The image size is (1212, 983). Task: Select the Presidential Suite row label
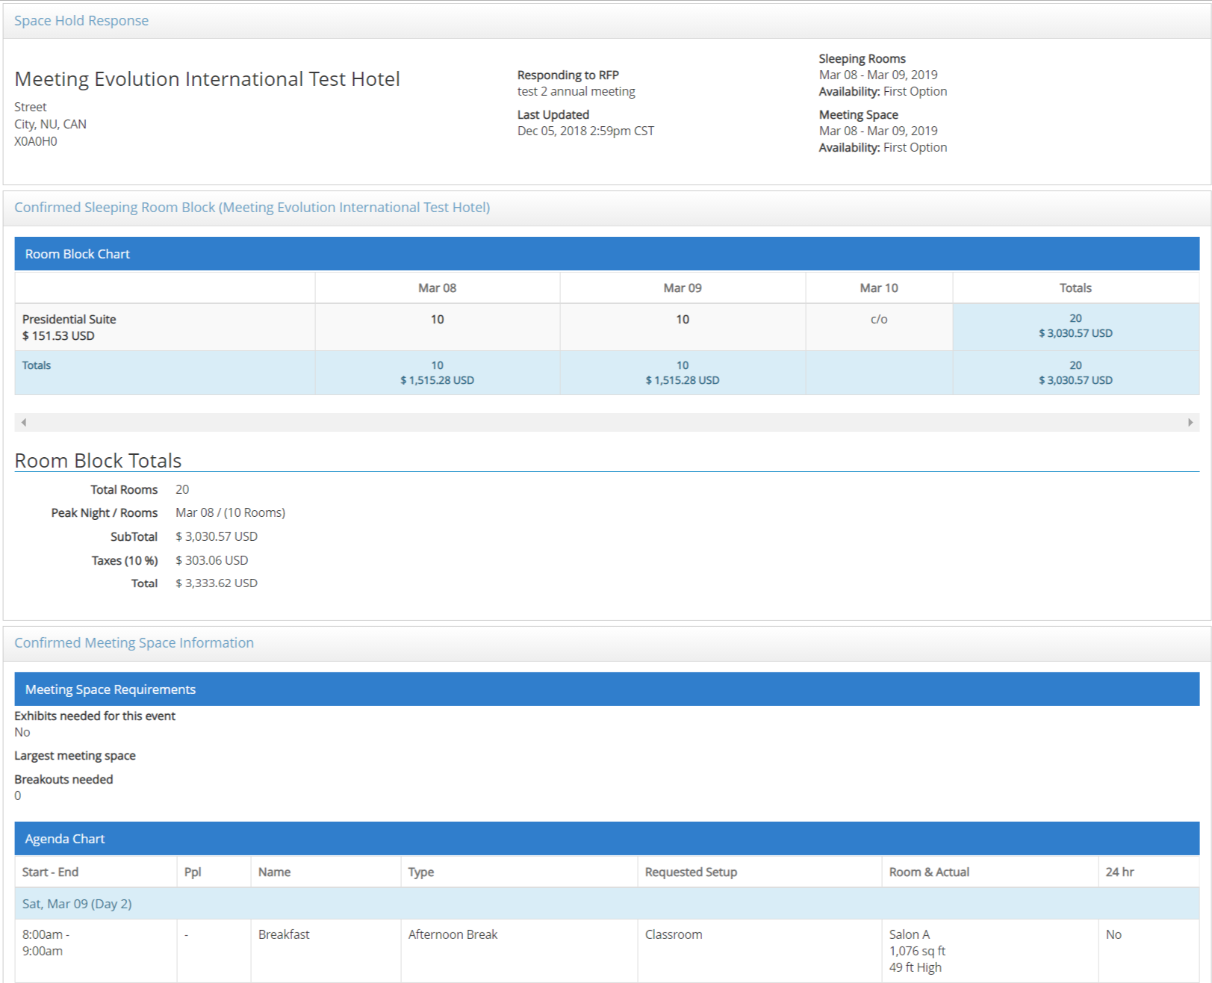click(69, 320)
